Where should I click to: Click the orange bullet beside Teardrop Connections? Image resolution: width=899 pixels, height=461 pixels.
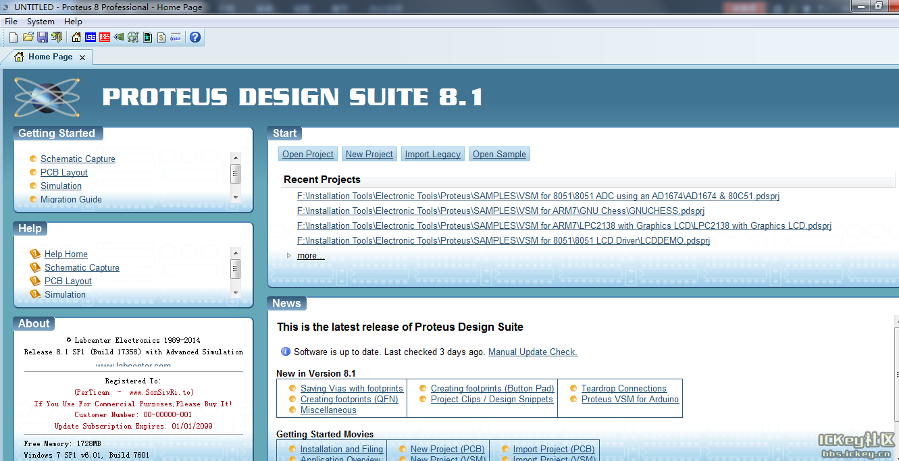pyautogui.click(x=573, y=388)
